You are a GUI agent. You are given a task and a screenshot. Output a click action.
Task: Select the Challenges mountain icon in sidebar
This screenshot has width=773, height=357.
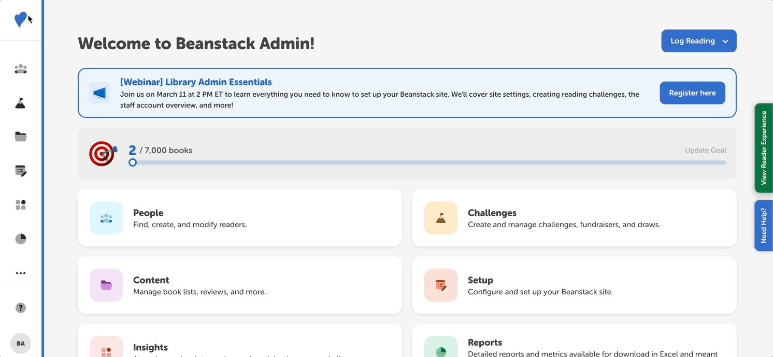(21, 102)
